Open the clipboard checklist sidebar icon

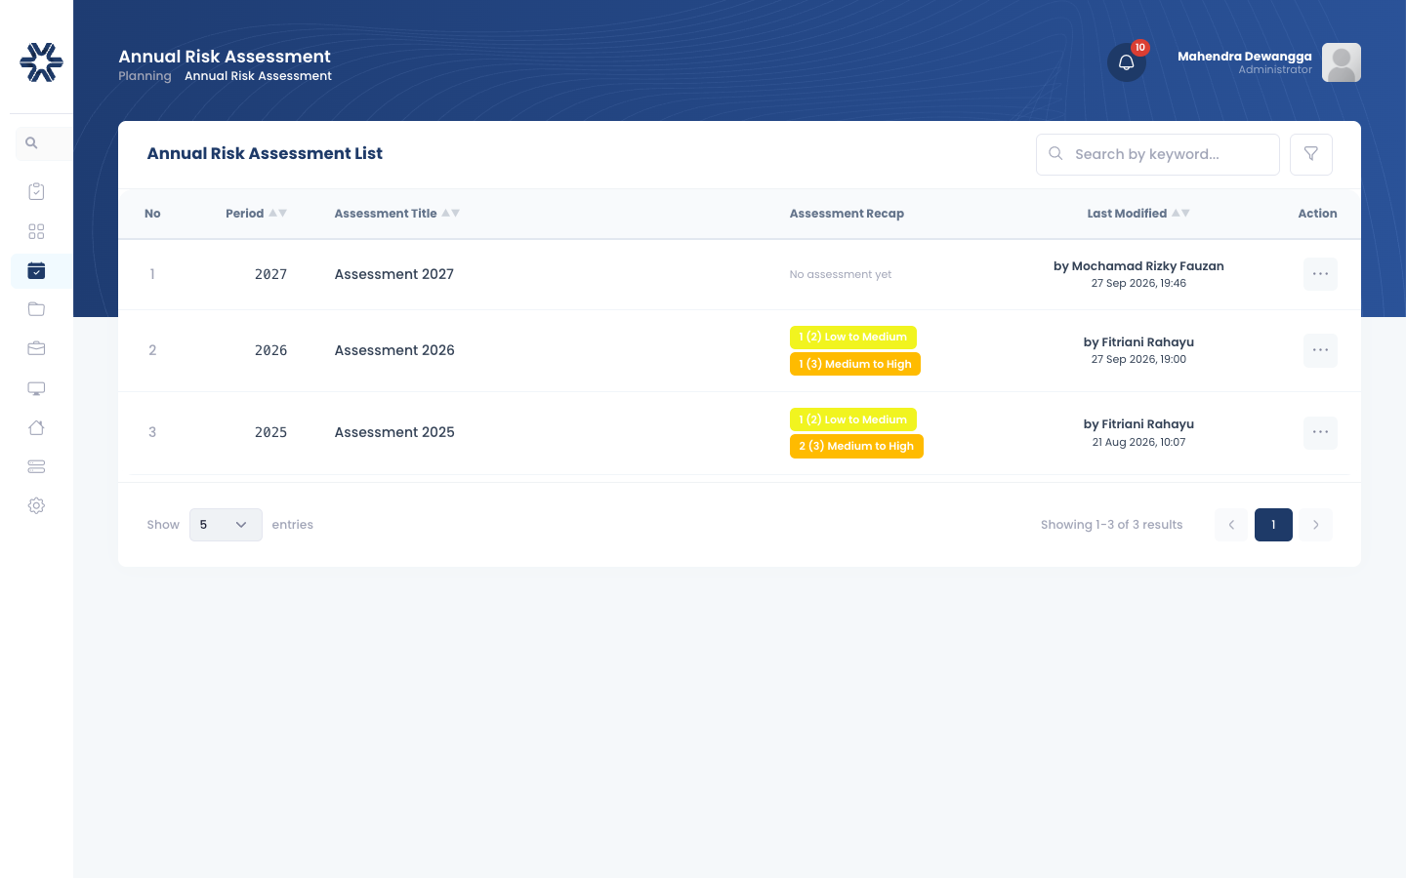(x=36, y=191)
